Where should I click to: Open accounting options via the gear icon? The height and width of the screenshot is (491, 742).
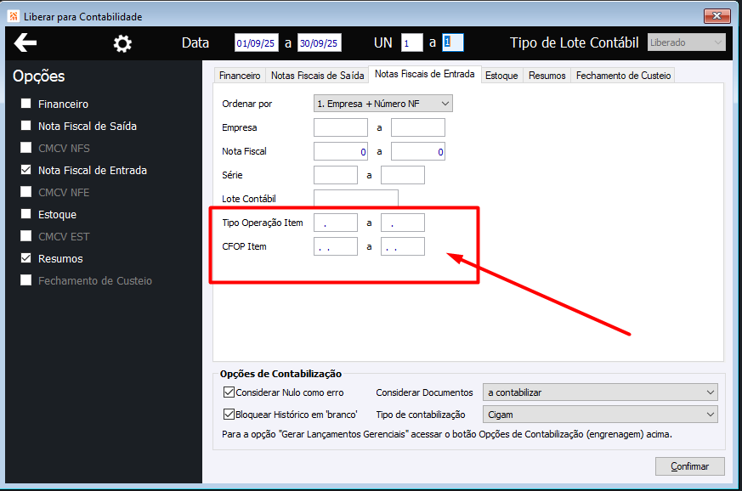pyautogui.click(x=122, y=43)
